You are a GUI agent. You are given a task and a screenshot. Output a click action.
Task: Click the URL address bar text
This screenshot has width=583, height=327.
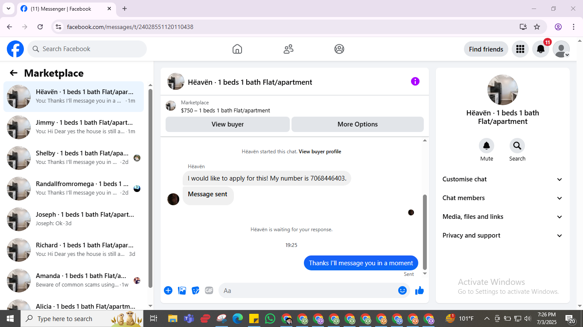coord(130,27)
